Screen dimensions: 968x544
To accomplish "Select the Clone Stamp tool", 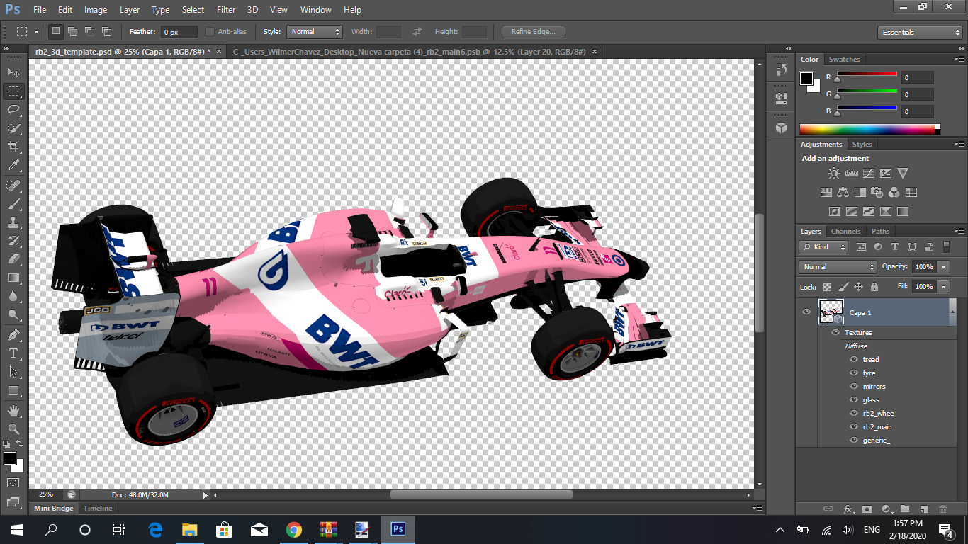I will pyautogui.click(x=13, y=222).
